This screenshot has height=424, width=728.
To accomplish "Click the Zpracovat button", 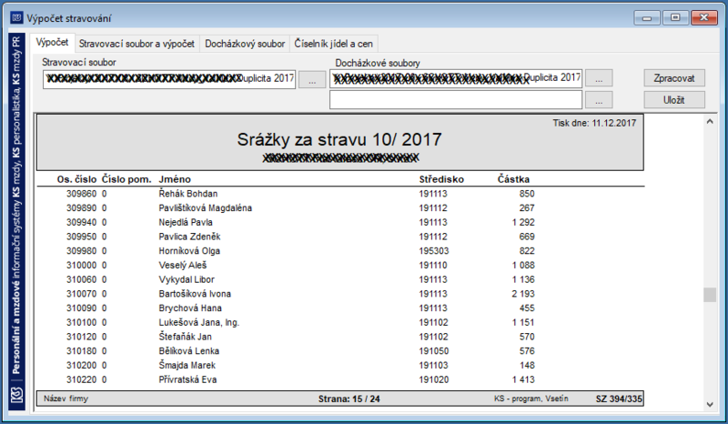I will [x=674, y=78].
